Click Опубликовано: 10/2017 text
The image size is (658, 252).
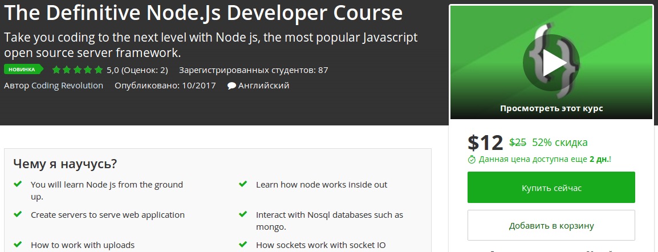(165, 86)
